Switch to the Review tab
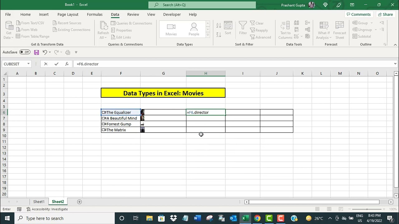 pos(133,14)
